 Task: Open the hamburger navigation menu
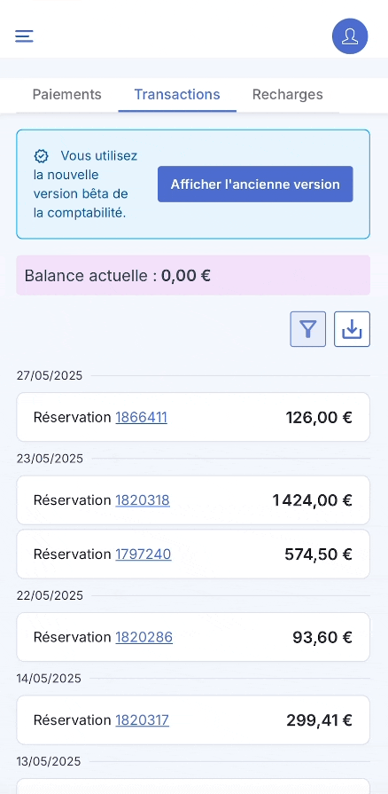24,36
